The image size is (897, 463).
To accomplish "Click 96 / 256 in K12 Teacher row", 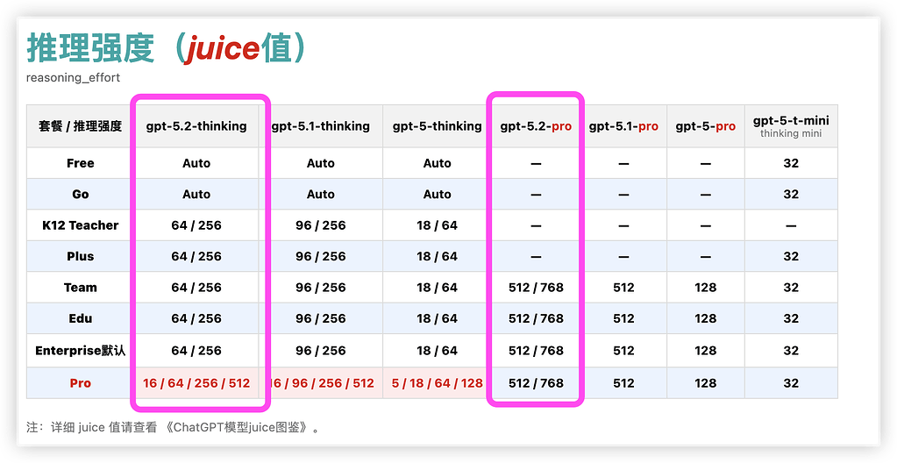I will point(320,225).
